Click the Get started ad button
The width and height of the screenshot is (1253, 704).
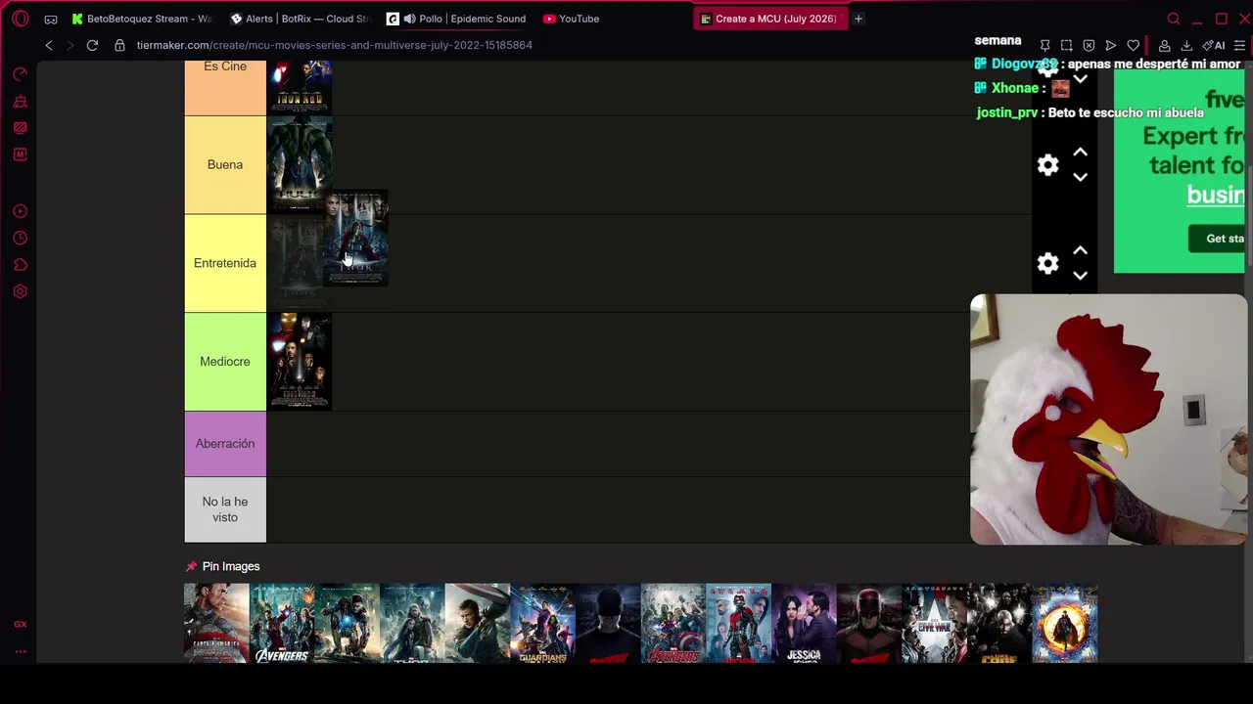click(x=1218, y=239)
